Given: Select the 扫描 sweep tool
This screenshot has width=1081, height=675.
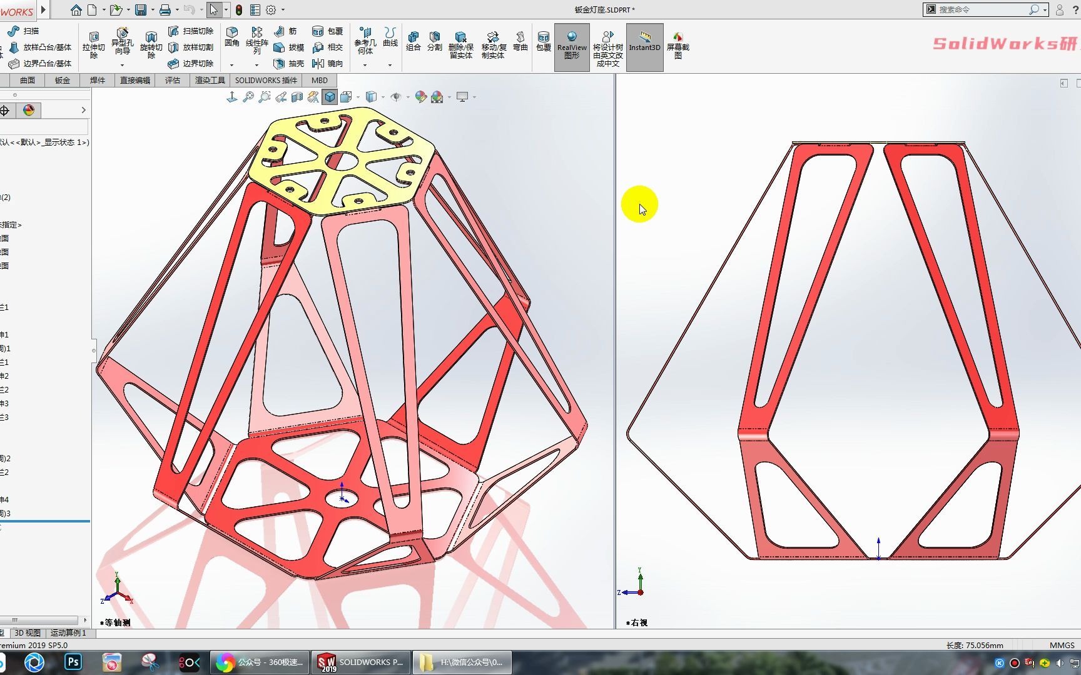Looking at the screenshot, I should point(24,31).
